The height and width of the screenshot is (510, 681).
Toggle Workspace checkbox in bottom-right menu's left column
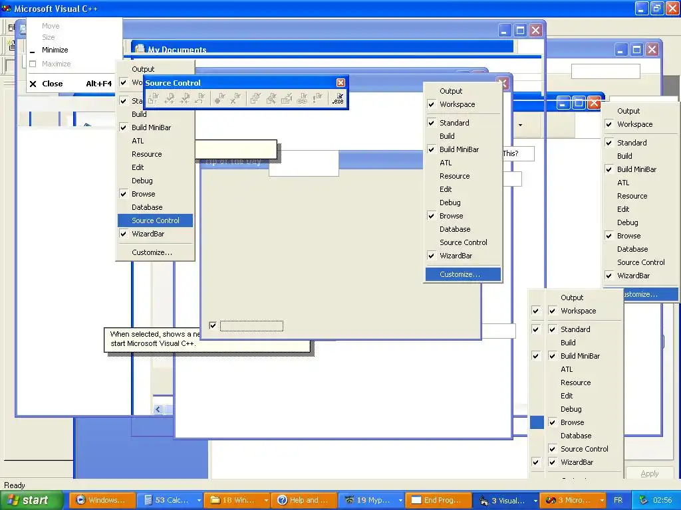point(536,311)
